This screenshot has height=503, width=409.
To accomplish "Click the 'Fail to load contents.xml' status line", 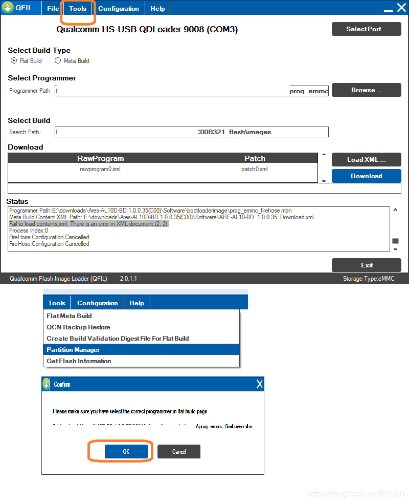I will point(89,224).
